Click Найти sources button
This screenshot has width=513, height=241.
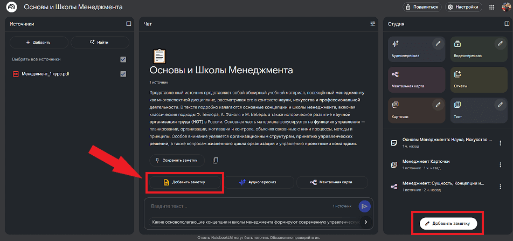[100, 42]
